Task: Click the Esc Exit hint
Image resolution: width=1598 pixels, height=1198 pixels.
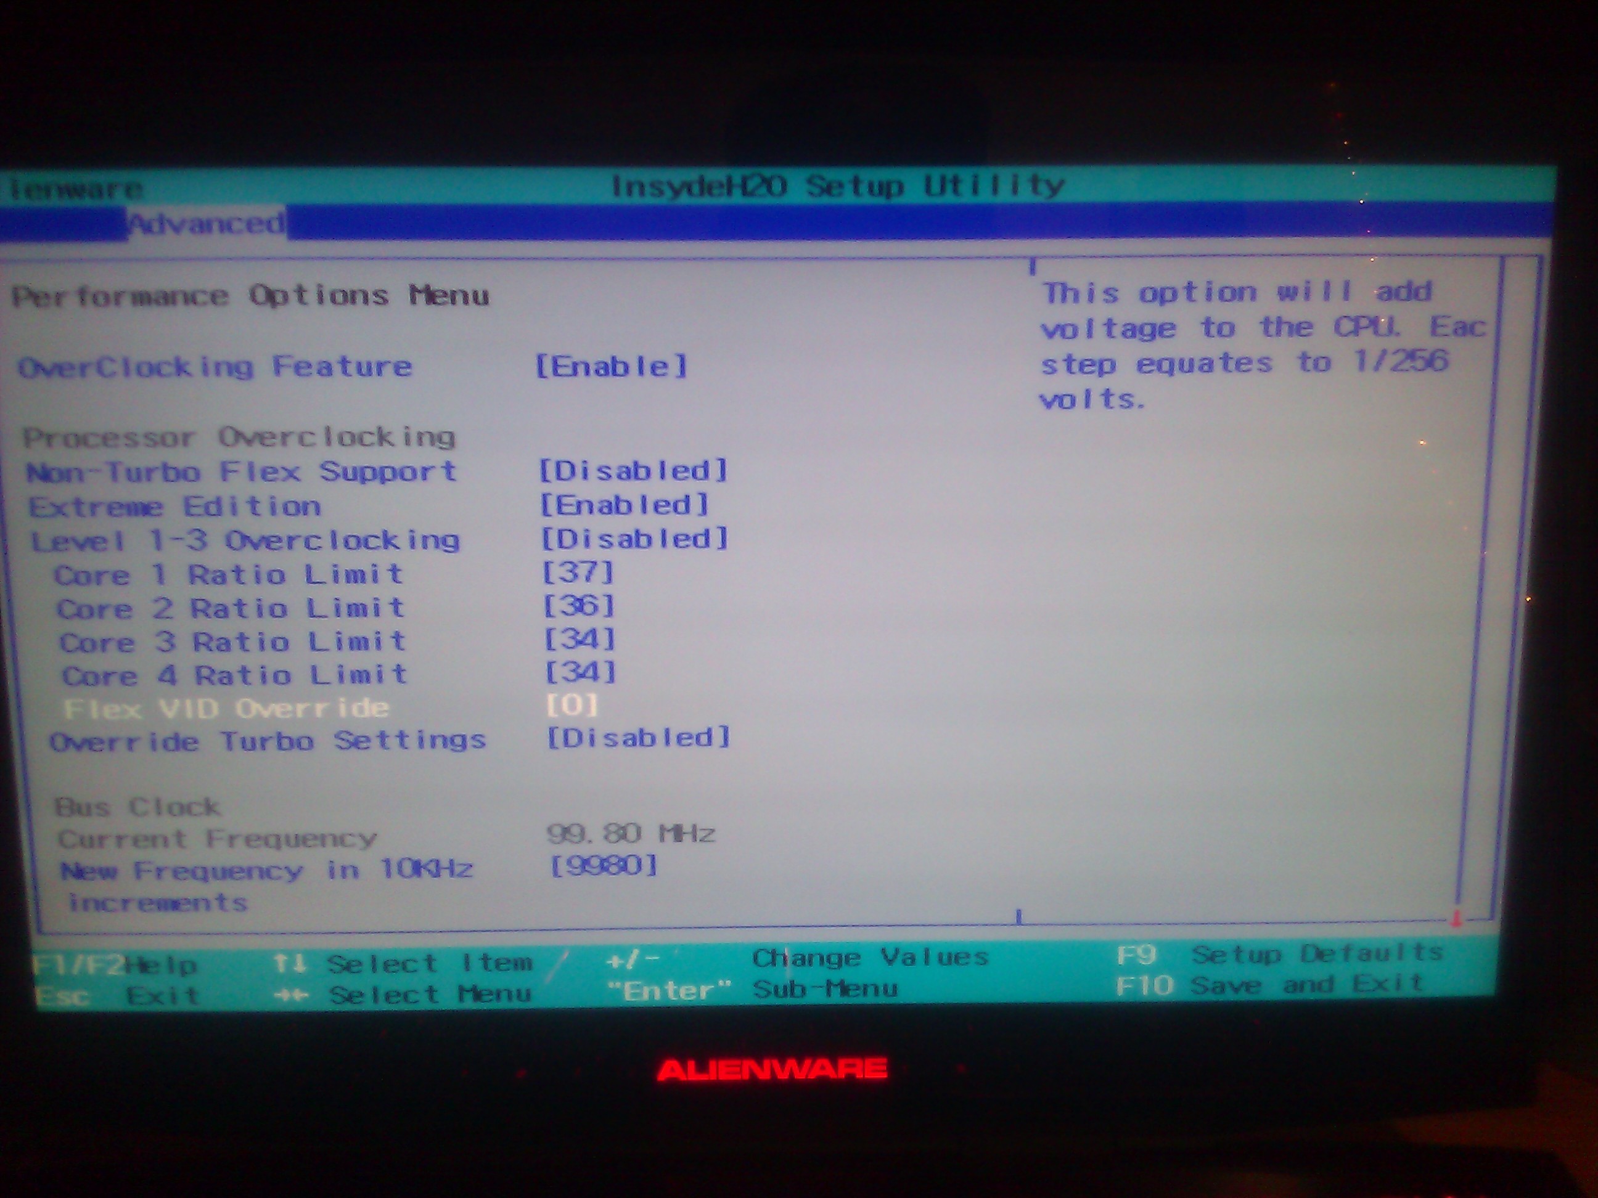Action: tap(117, 995)
